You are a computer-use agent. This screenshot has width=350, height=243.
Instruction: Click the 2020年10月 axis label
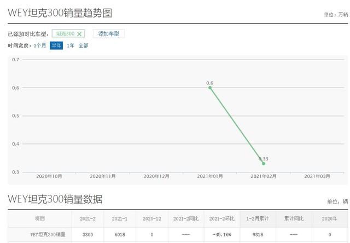49,176
